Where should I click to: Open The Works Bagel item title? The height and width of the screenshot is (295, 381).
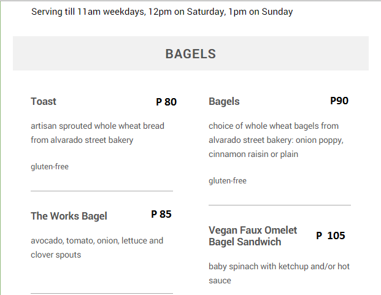69,216
